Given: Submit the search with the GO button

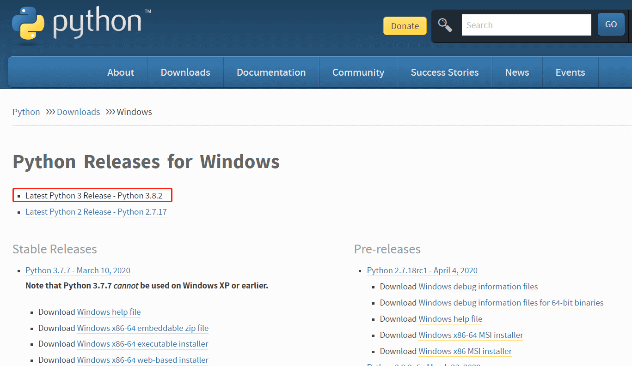Looking at the screenshot, I should coord(611,24).
